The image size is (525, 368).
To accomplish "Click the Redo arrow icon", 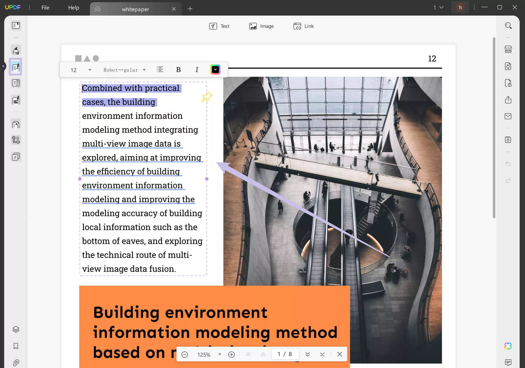I will click(508, 180).
